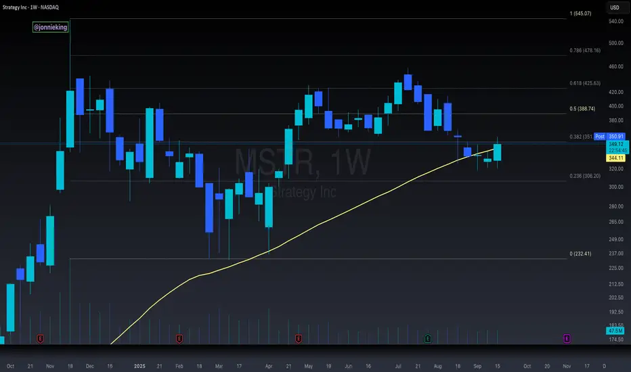Click Aug on the time axis
This screenshot has height=372, width=631.
point(438,366)
